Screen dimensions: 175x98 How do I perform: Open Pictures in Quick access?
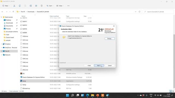8,29
